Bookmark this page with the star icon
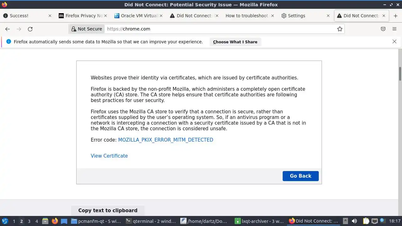The height and width of the screenshot is (226, 402). pos(340,29)
